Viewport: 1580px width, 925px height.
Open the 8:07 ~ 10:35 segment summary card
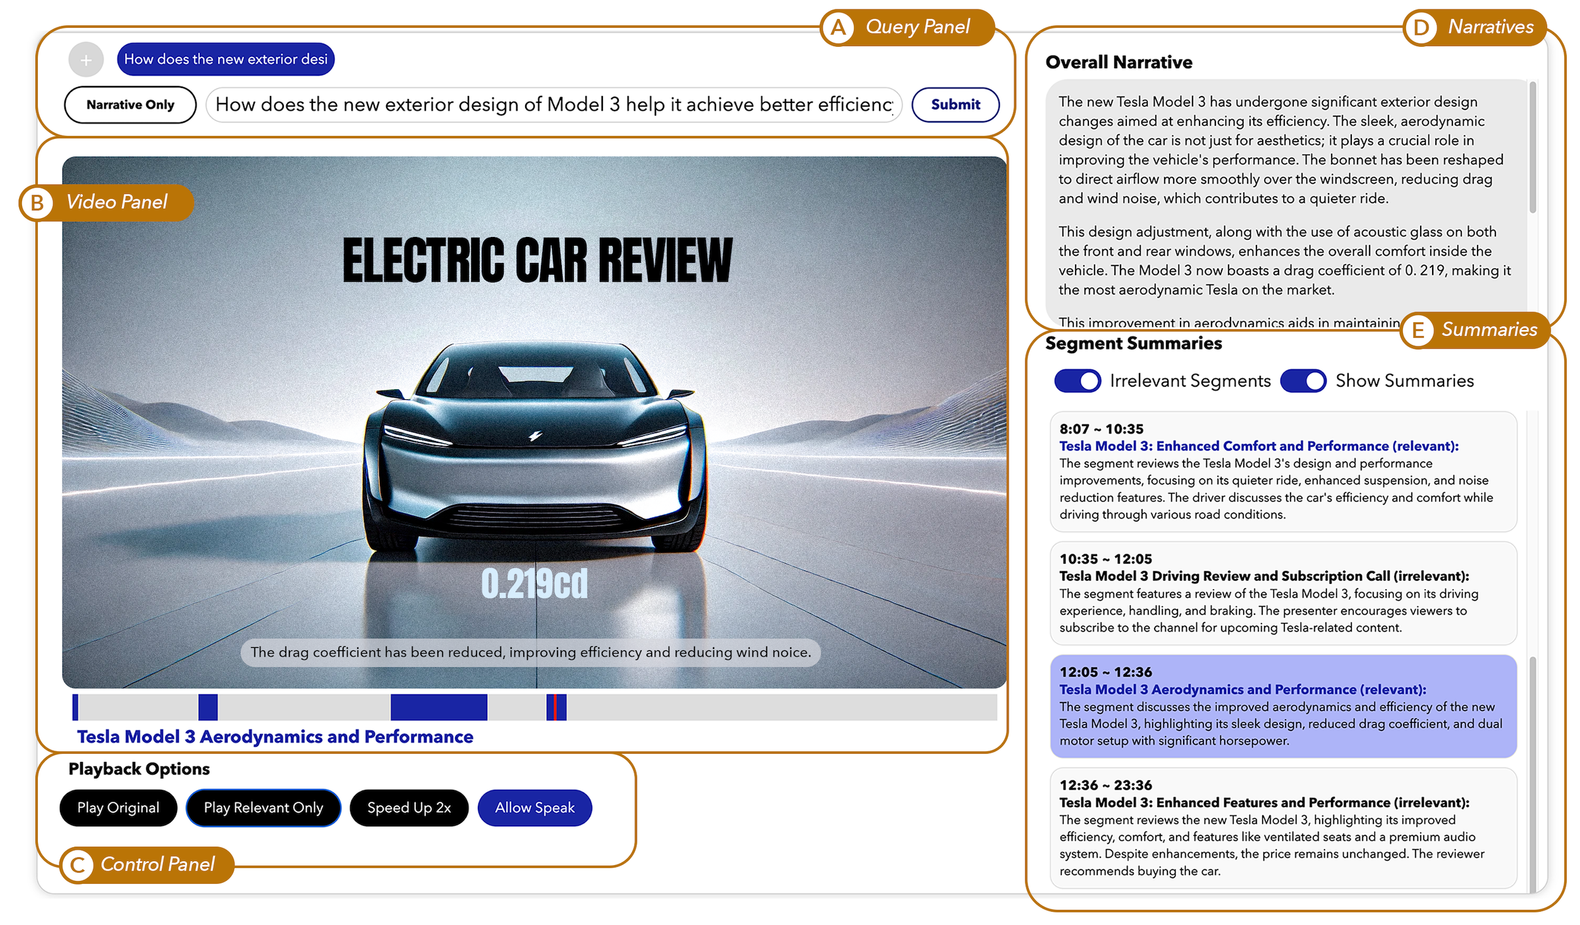click(x=1283, y=471)
